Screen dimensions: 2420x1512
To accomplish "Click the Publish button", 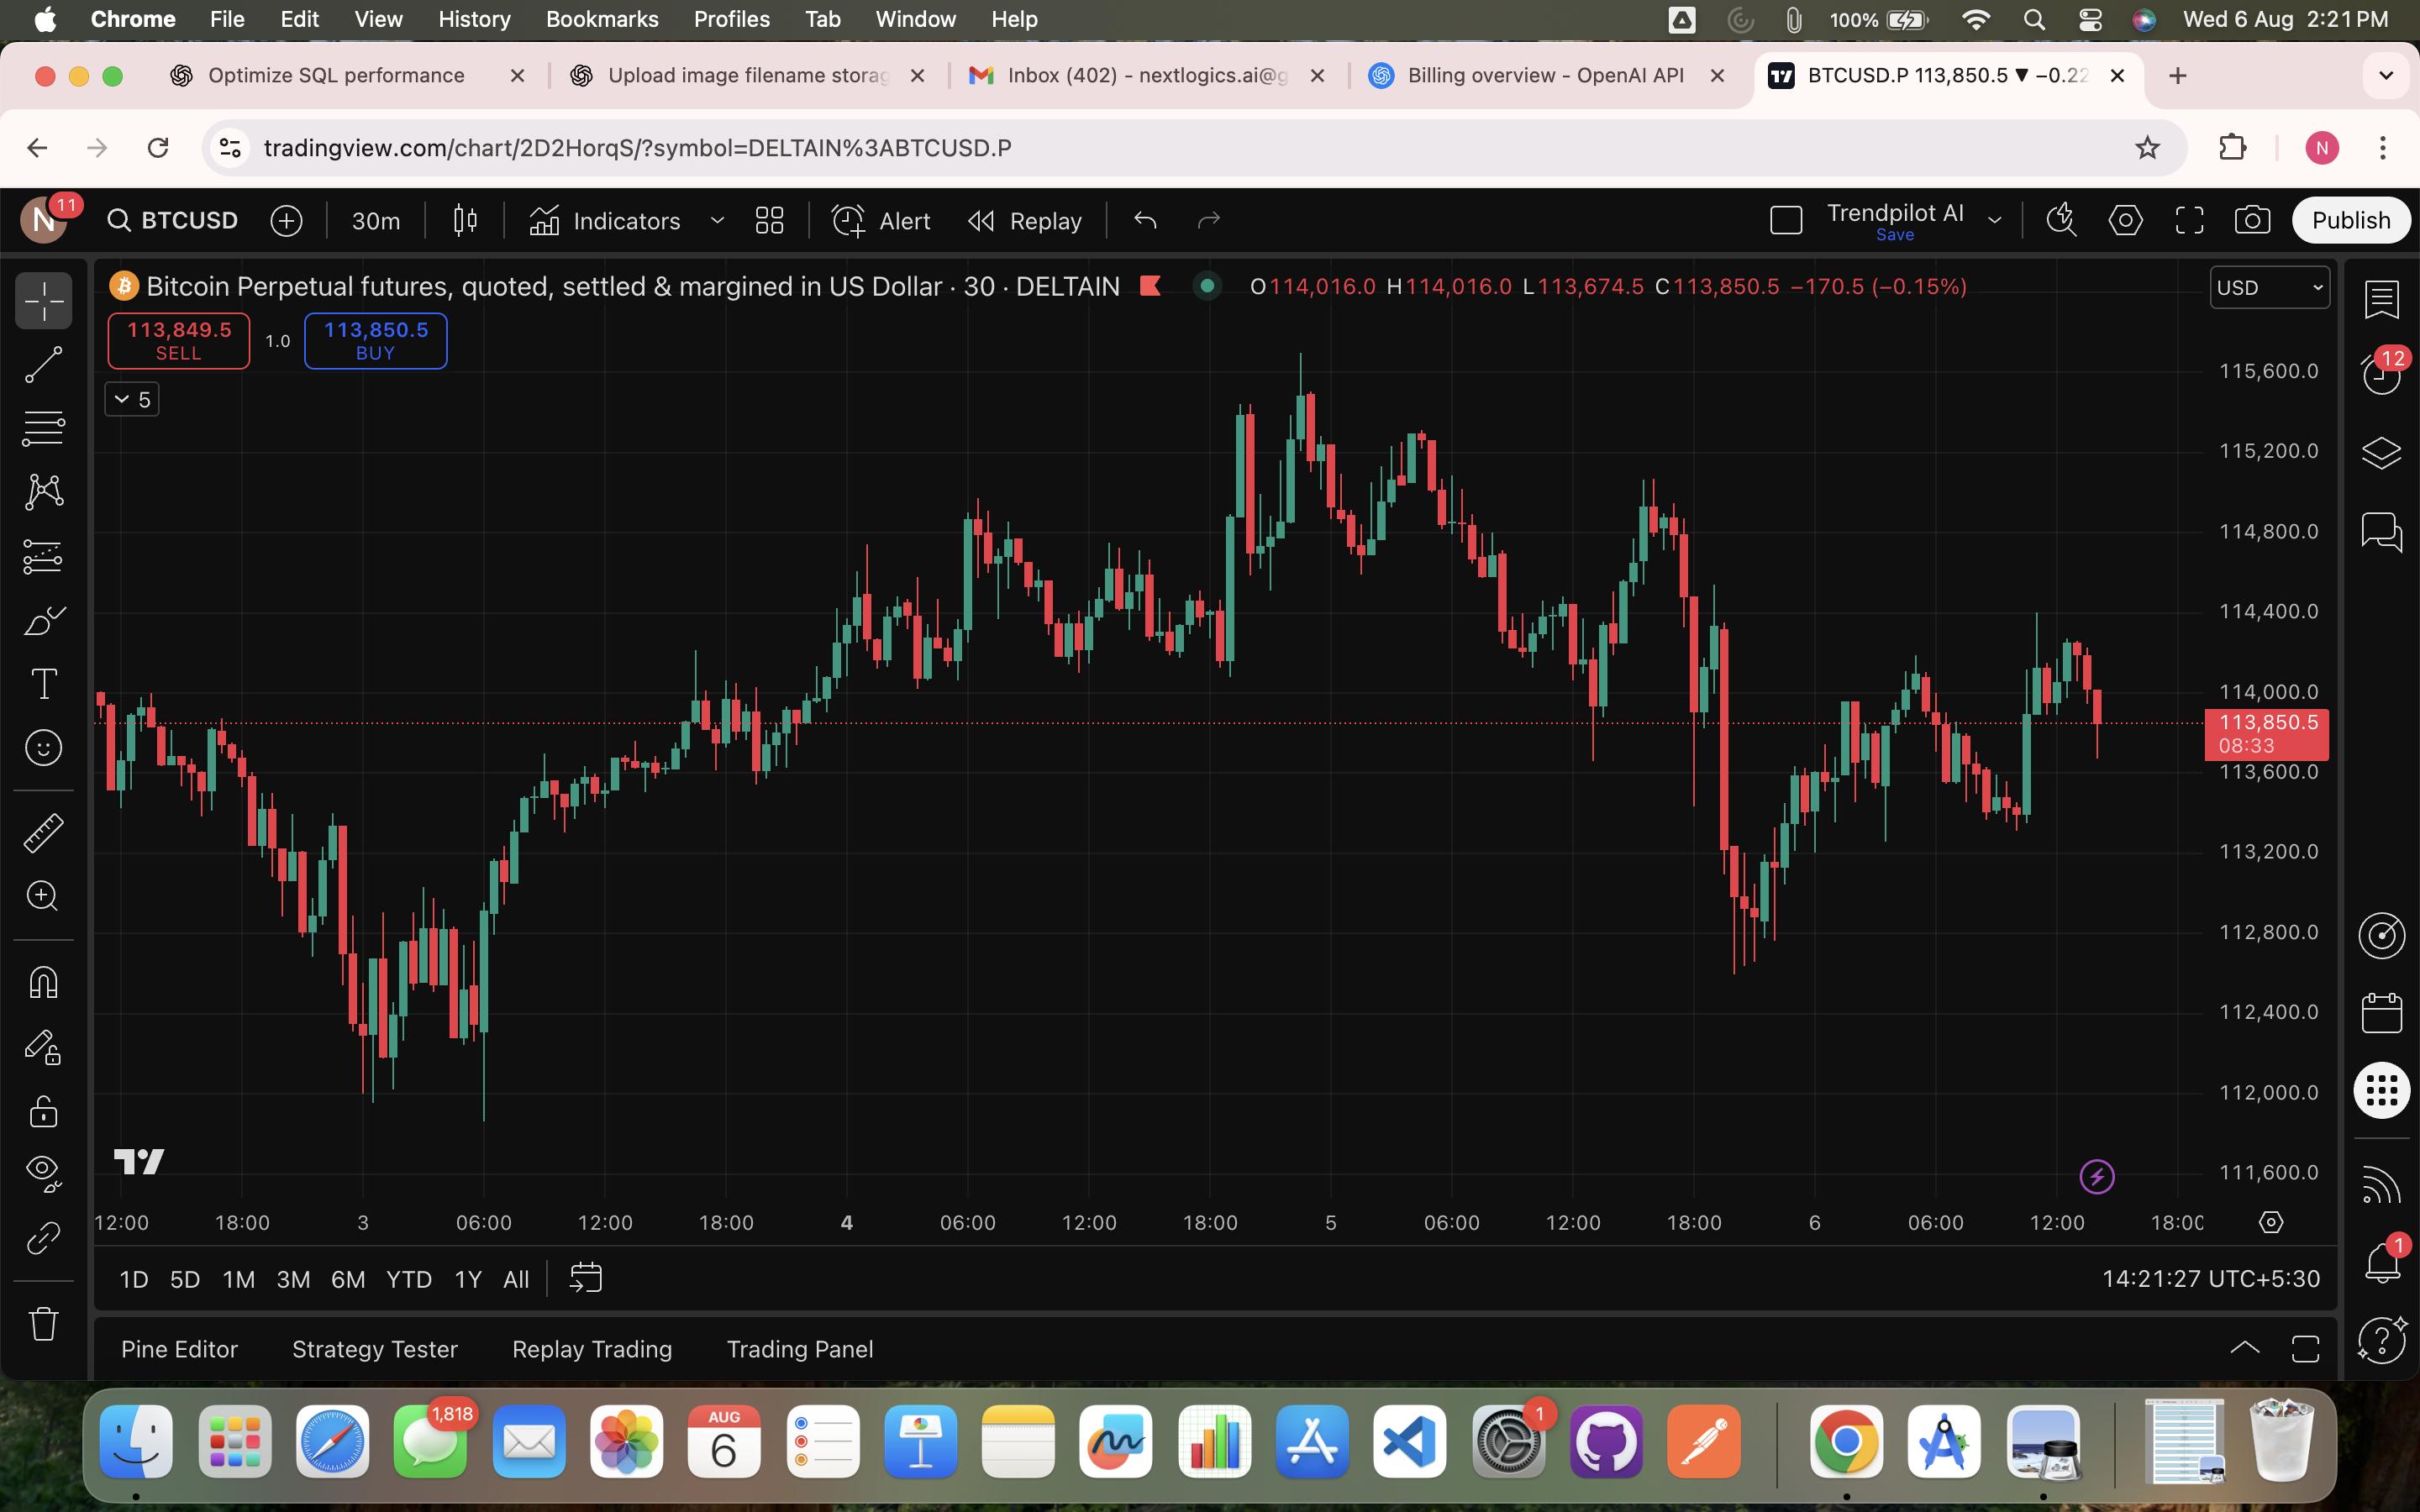I will pos(2350,220).
